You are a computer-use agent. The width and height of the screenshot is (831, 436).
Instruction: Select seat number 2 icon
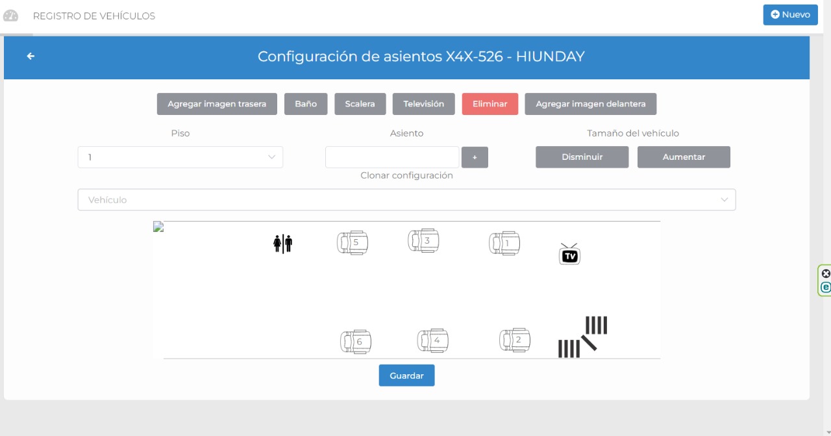(515, 340)
